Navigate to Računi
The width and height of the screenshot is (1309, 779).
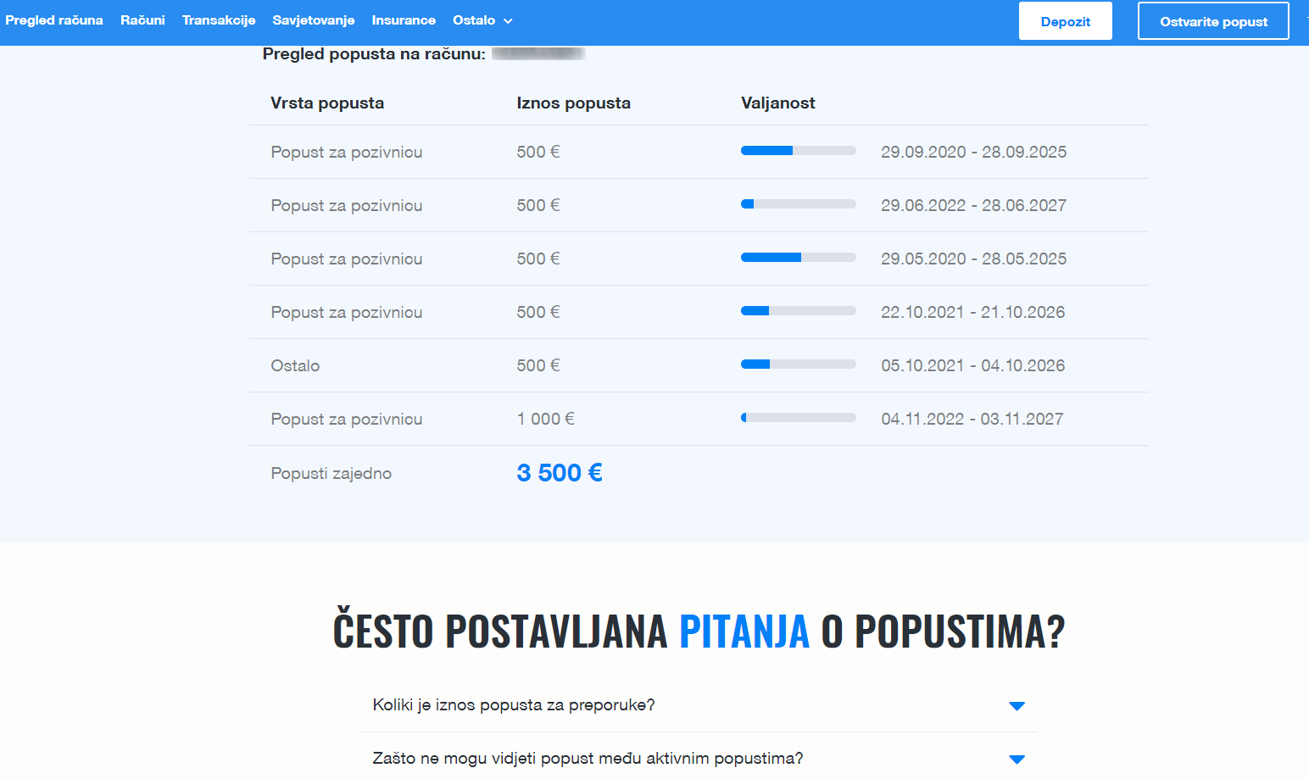pyautogui.click(x=142, y=19)
